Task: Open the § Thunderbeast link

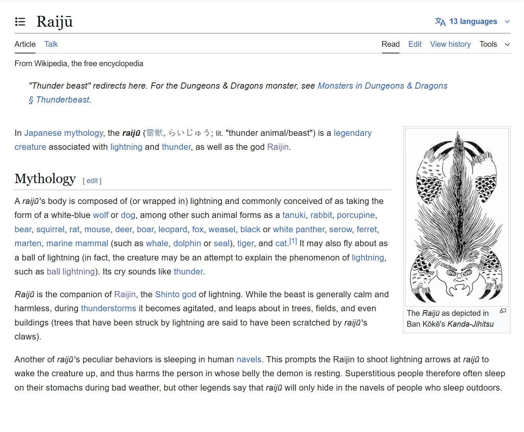Action: [59, 100]
